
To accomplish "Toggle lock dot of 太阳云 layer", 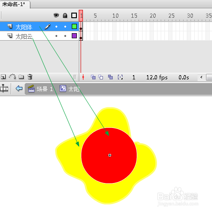I will click(65, 36).
